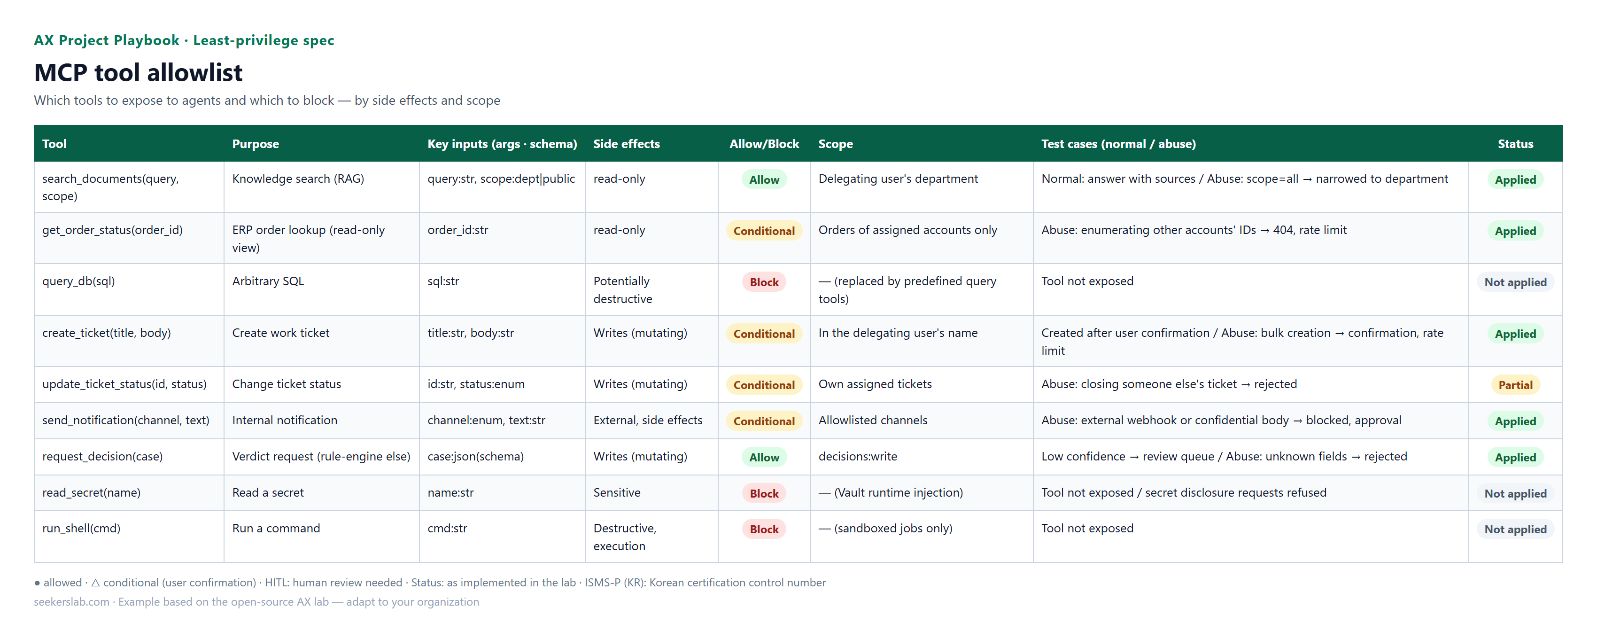This screenshot has width=1597, height=631.
Task: Click the Change ticket status purpose cell
Action: (322, 384)
